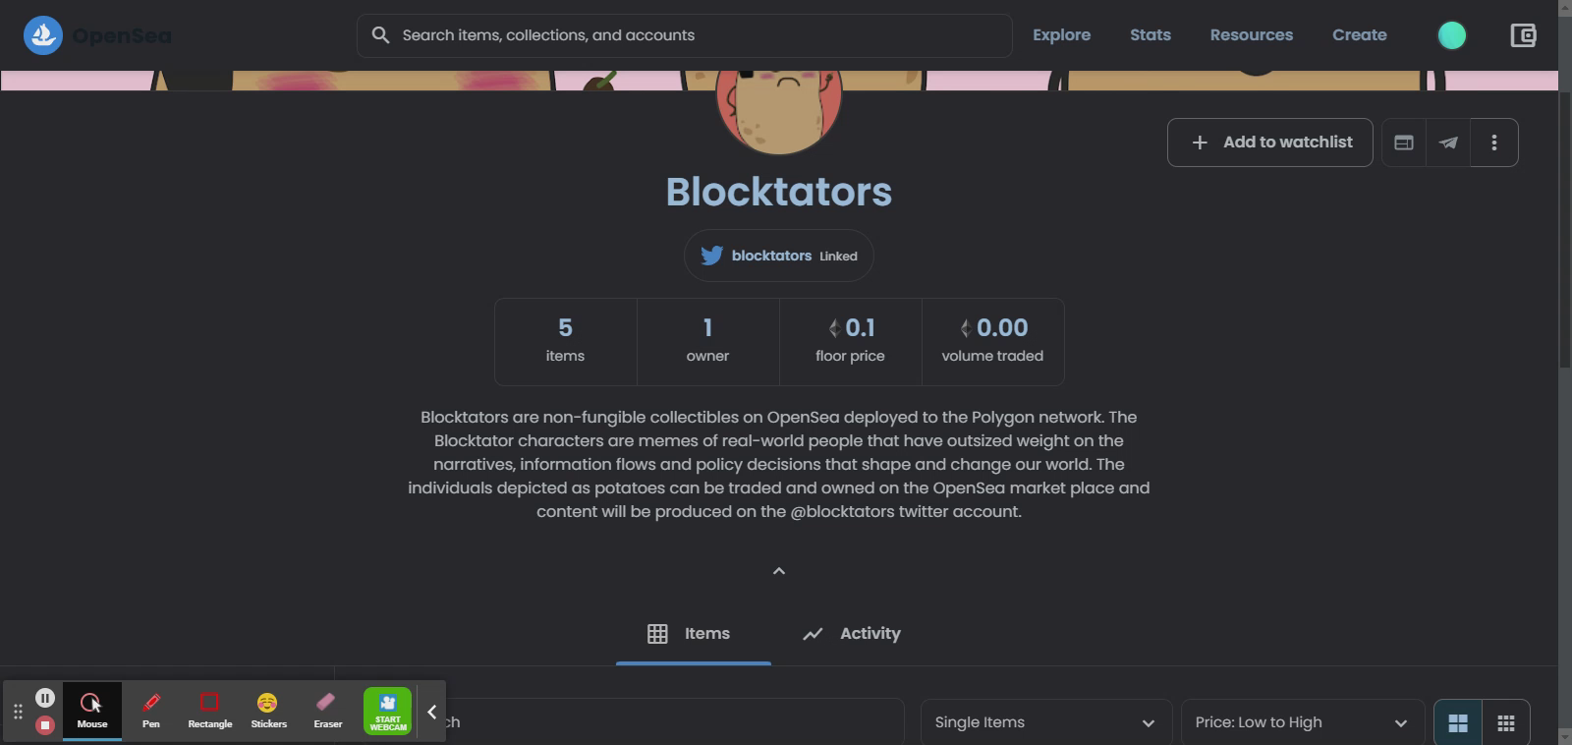The image size is (1572, 745).
Task: Switch to the Activity tab
Action: point(852,634)
